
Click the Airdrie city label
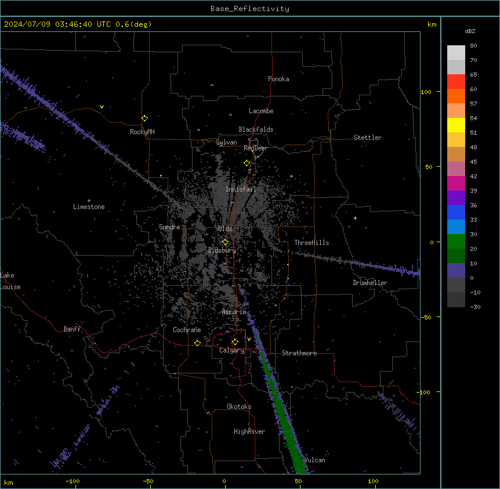234,312
